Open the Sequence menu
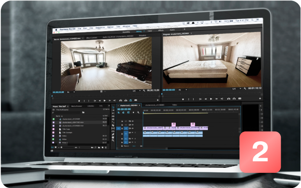The image size is (301, 188). (x=100, y=28)
